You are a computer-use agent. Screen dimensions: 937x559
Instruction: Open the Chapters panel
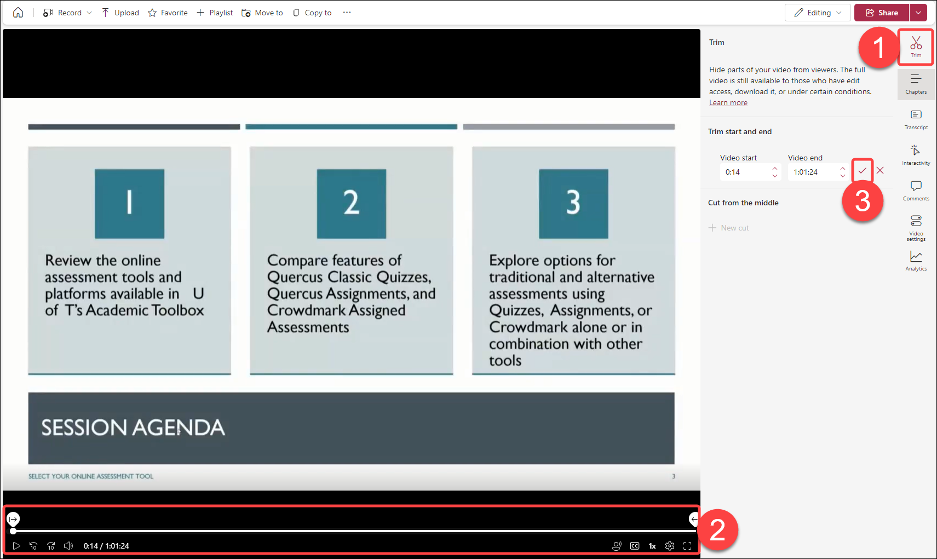pos(916,84)
